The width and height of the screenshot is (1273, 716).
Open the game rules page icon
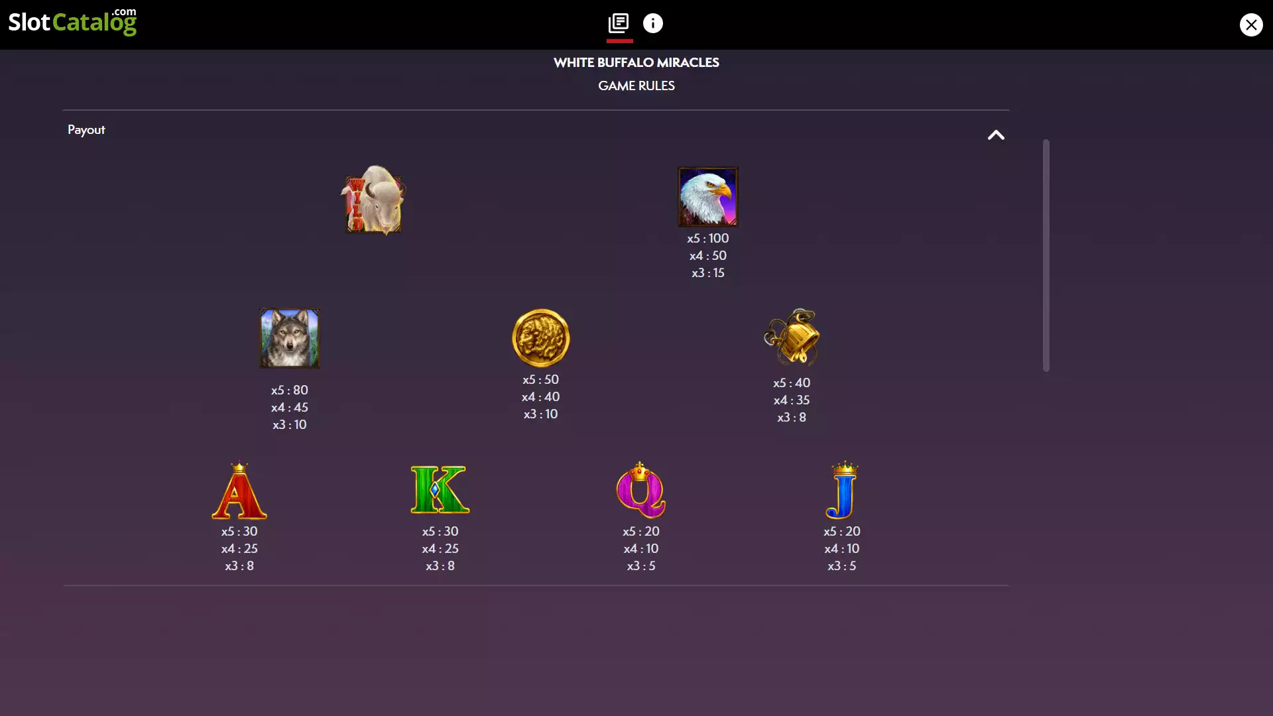(x=619, y=23)
